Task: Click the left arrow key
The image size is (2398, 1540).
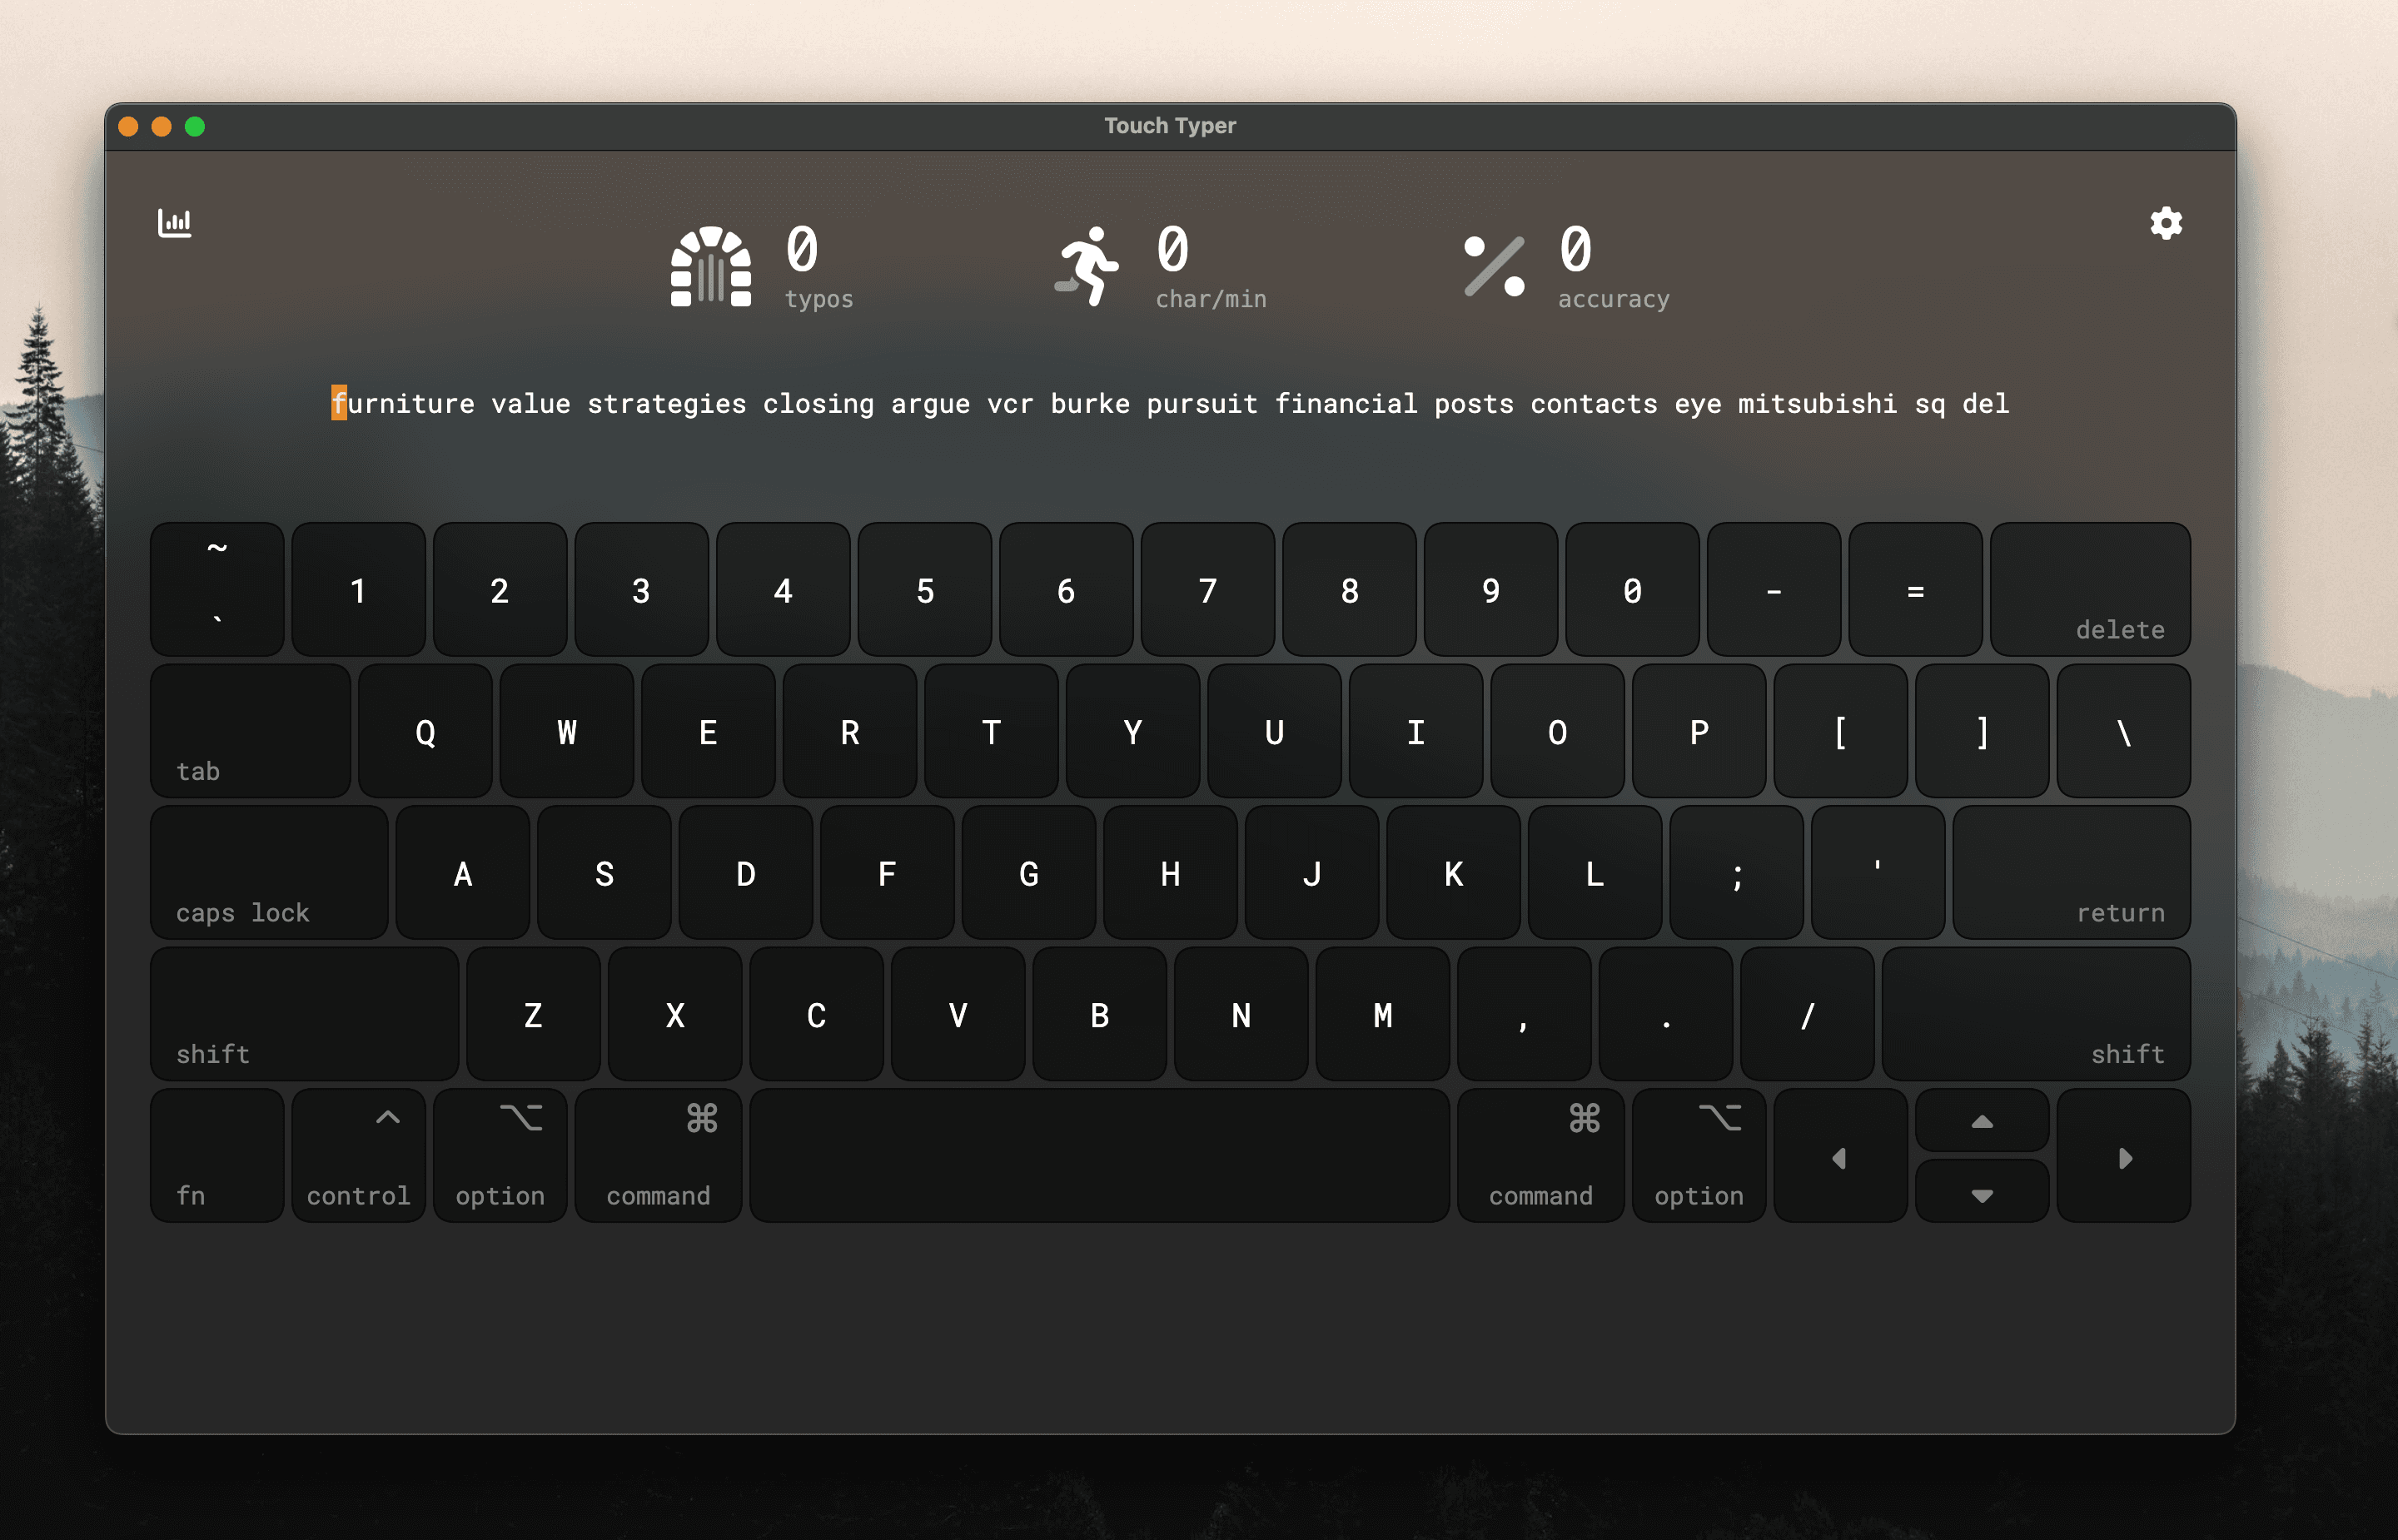Action: tap(1840, 1156)
